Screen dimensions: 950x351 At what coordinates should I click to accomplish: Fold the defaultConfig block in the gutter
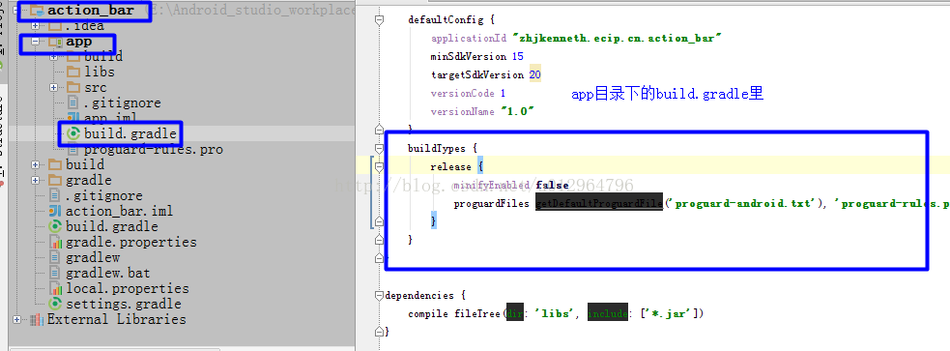(x=379, y=19)
